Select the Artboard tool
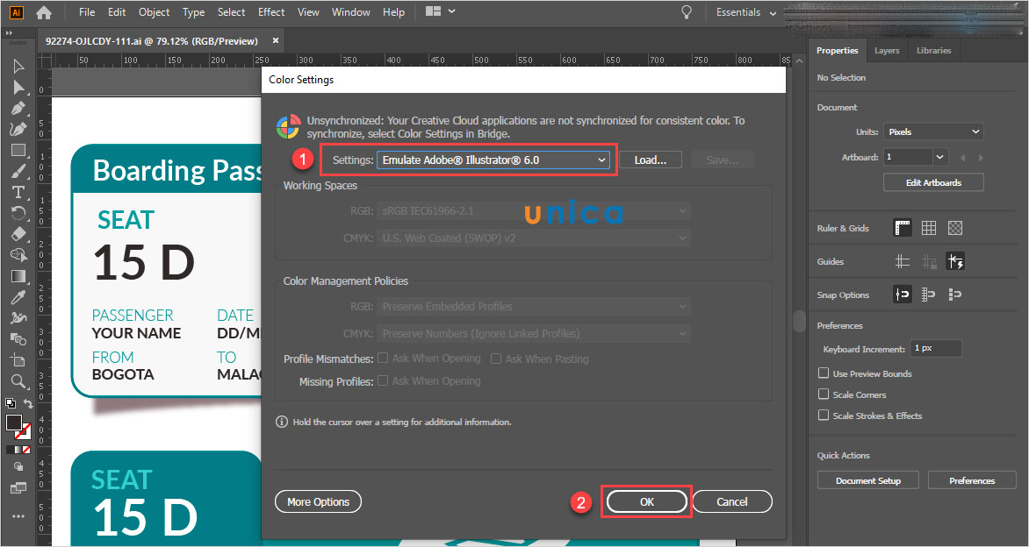Image resolution: width=1029 pixels, height=547 pixels. pyautogui.click(x=18, y=359)
